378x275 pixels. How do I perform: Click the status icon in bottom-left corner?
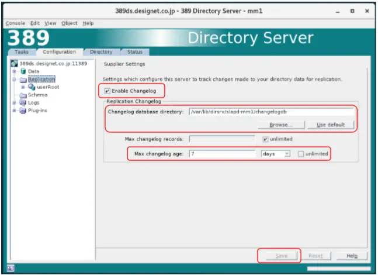pyautogui.click(x=10, y=269)
